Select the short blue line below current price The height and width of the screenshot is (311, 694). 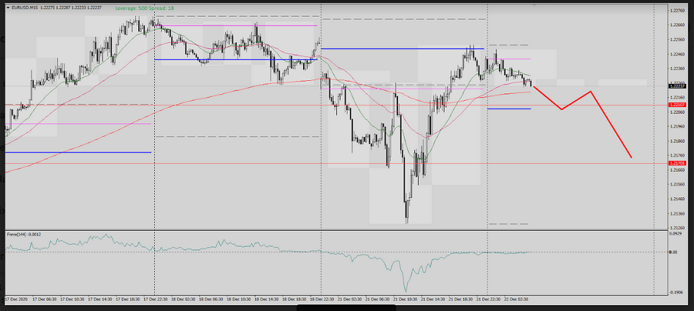pyautogui.click(x=508, y=109)
